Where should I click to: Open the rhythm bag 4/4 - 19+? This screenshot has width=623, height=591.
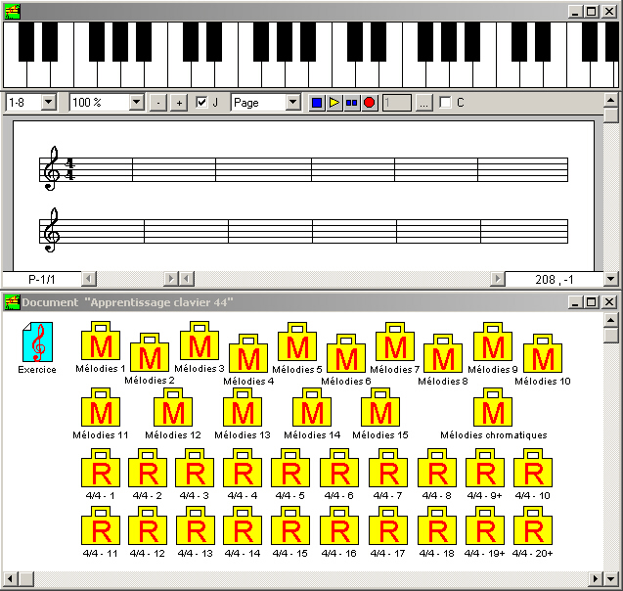tap(485, 525)
